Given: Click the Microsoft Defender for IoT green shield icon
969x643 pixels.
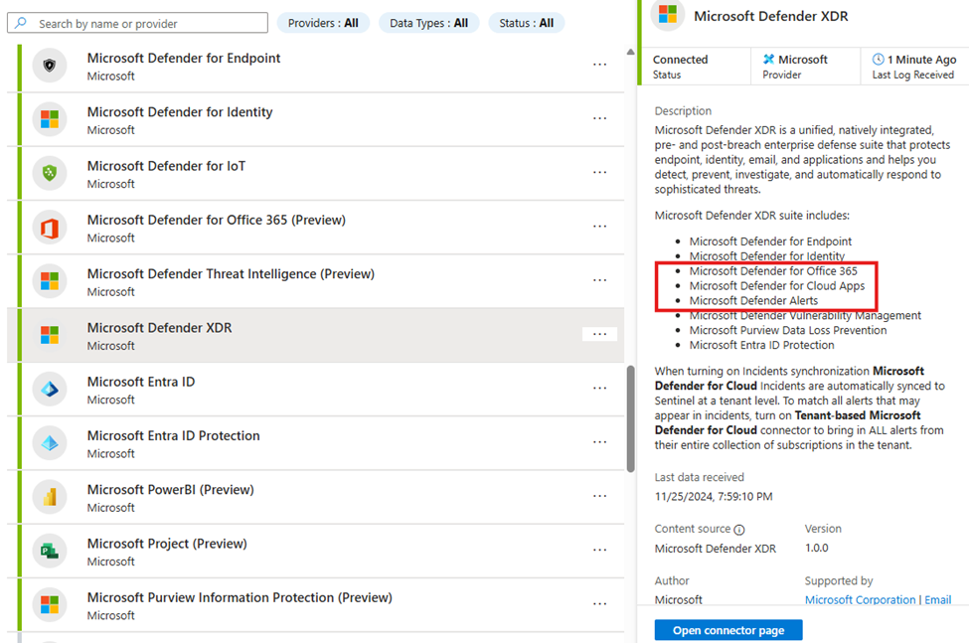Looking at the screenshot, I should click(50, 173).
